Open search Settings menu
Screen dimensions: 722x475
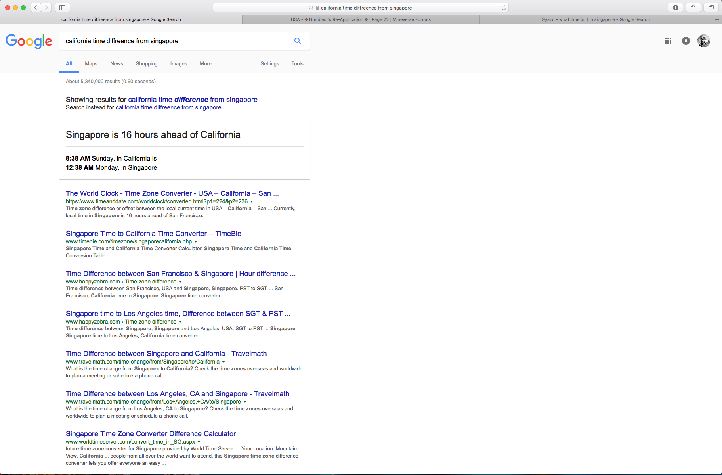coord(270,63)
